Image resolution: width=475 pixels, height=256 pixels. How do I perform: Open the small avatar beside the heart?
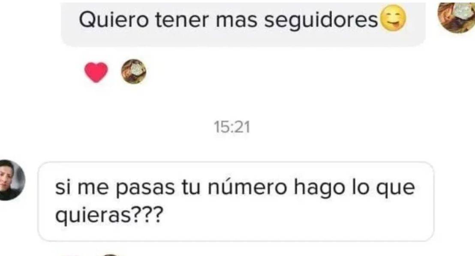(x=134, y=71)
